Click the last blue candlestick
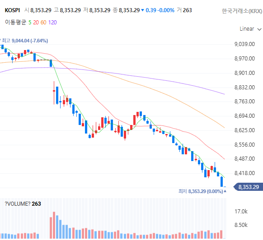This screenshot has width=263, height=240. click(222, 181)
